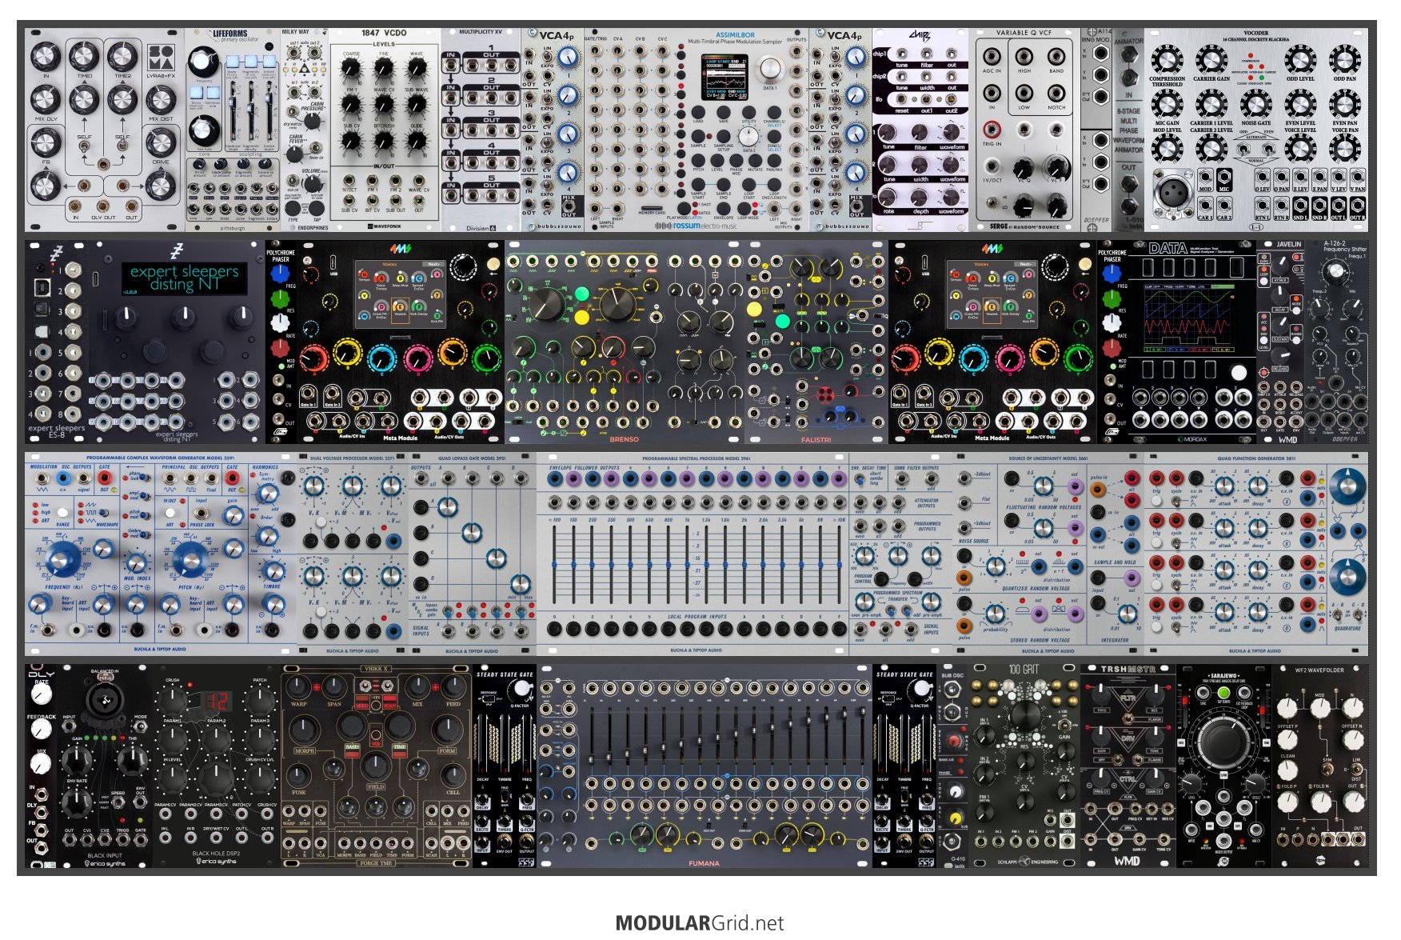Click the MIX DIST knob on Lyra8-FX
This screenshot has height=940, width=1401.
(162, 99)
